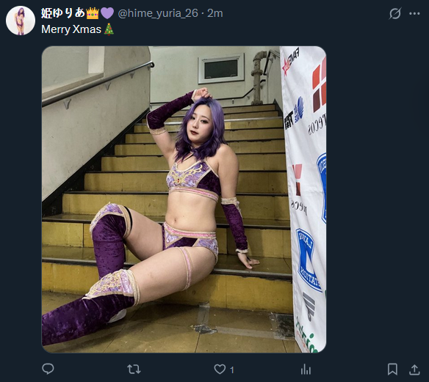Click the crown emoji beside the name
This screenshot has height=382, width=429.
tap(93, 13)
